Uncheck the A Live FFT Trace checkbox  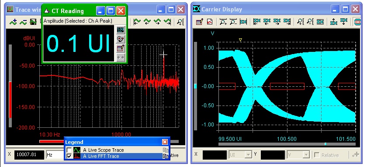pyautogui.click(x=69, y=156)
